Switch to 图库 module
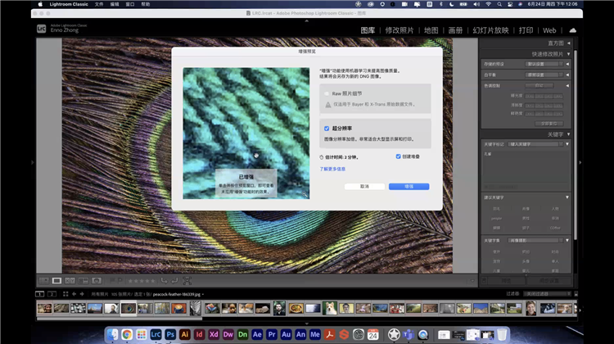The height and width of the screenshot is (344, 614). coord(368,30)
